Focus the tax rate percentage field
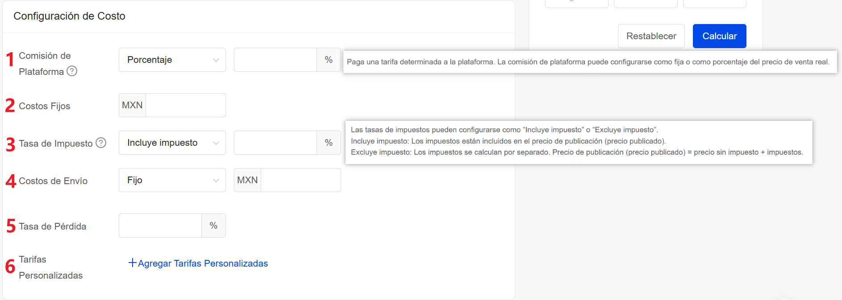The height and width of the screenshot is (300, 842). click(275, 143)
